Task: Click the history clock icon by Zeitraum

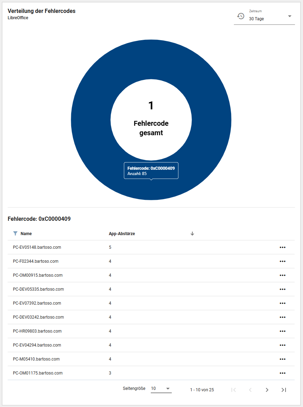Action: 241,16
